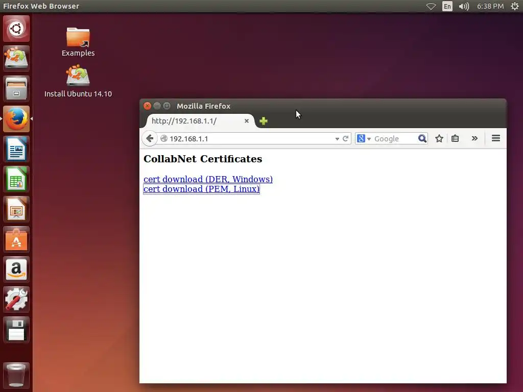523x392 pixels.
Task: Click the Mozilla Firefox window title bar
Action: (x=323, y=106)
